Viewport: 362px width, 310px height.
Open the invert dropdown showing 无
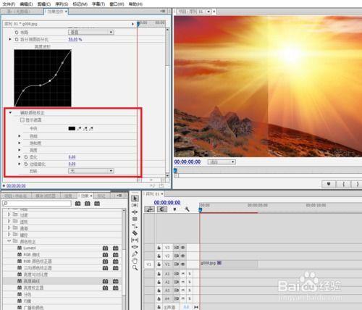tap(91, 171)
